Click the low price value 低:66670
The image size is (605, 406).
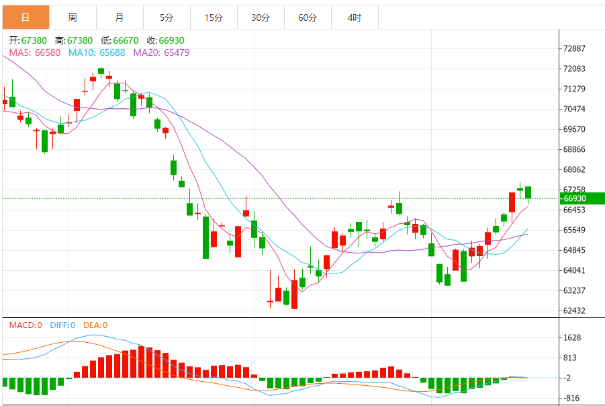[120, 40]
